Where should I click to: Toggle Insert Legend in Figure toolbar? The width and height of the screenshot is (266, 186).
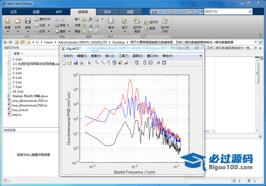pyautogui.click(x=150, y=63)
